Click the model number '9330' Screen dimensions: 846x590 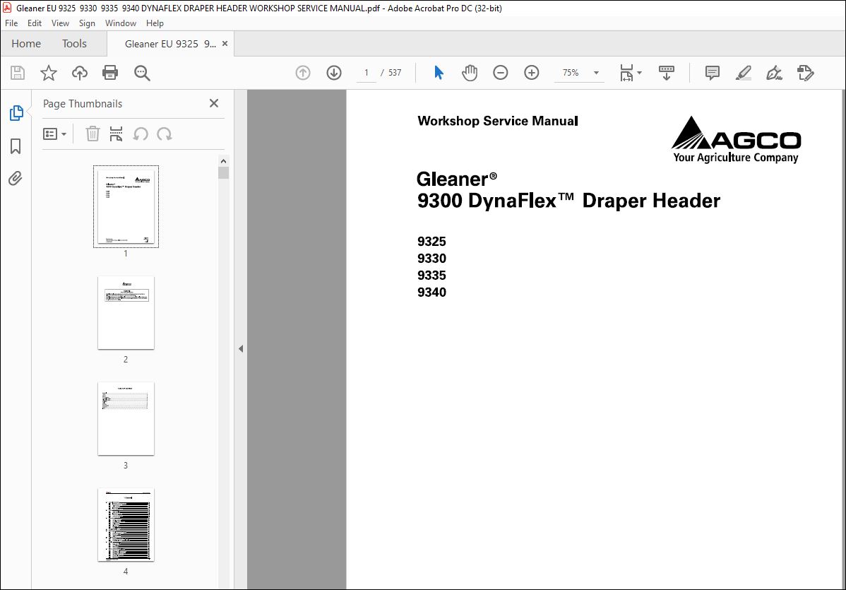[x=431, y=258]
